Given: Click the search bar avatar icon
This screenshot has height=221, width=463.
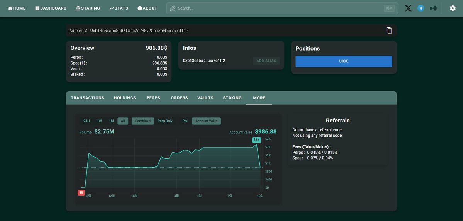Looking at the screenshot, I should pyautogui.click(x=173, y=8).
